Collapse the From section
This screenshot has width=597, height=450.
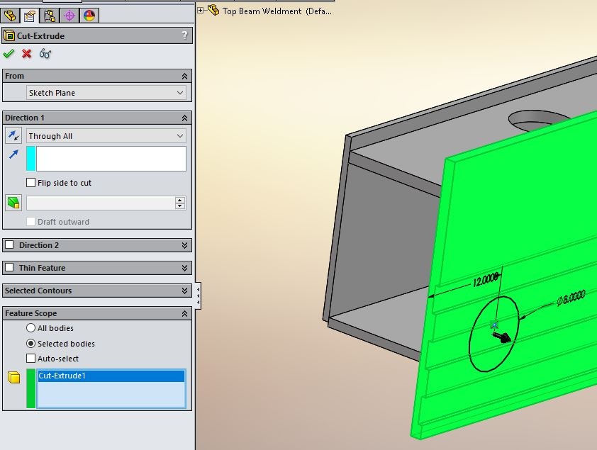(x=184, y=76)
